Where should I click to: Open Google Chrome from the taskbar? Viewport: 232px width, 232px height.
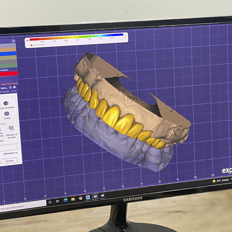(x=80, y=199)
